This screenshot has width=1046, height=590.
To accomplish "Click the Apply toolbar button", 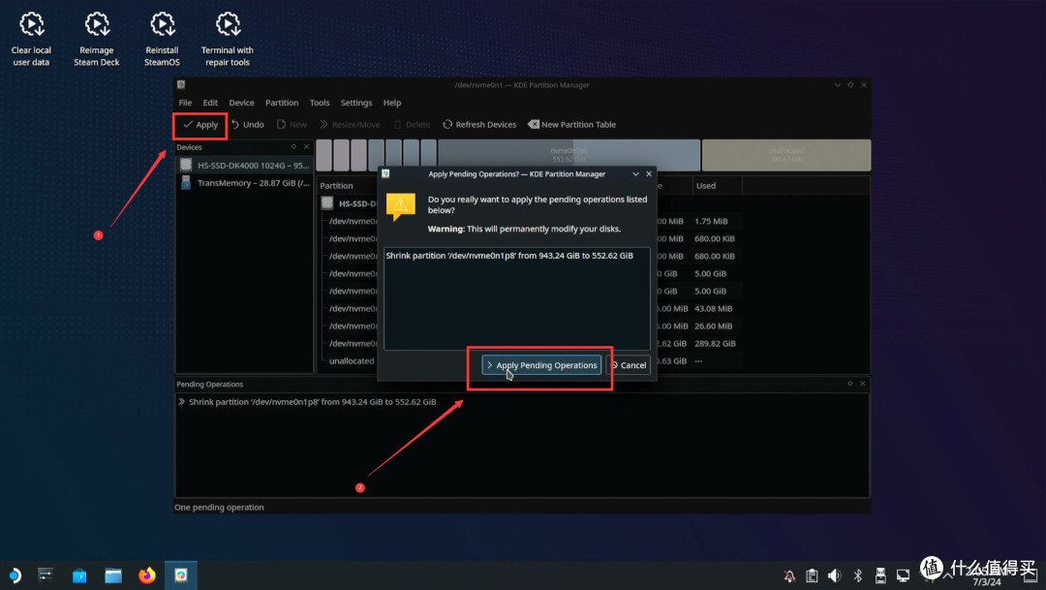I will [x=200, y=125].
